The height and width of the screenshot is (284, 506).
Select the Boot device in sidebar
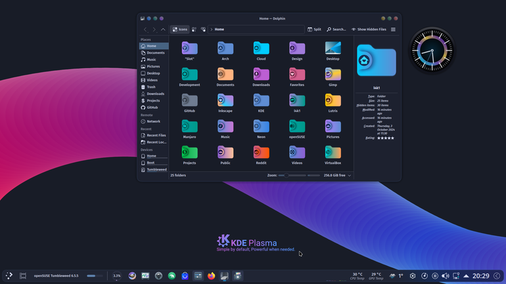(154, 163)
